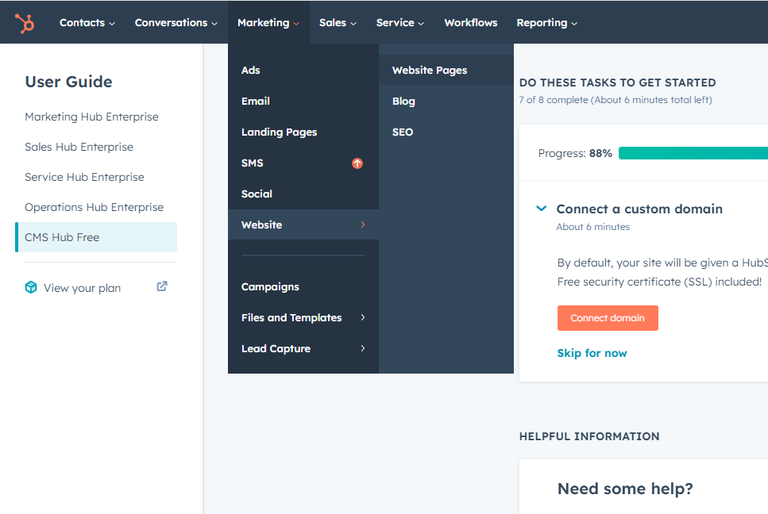Viewport: 768px width, 514px height.
Task: Open Website Pages from the submenu
Action: coord(446,70)
